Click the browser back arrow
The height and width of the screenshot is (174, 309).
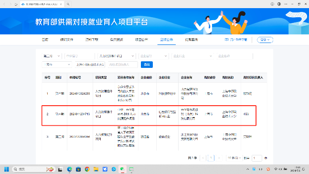coord(4,4)
